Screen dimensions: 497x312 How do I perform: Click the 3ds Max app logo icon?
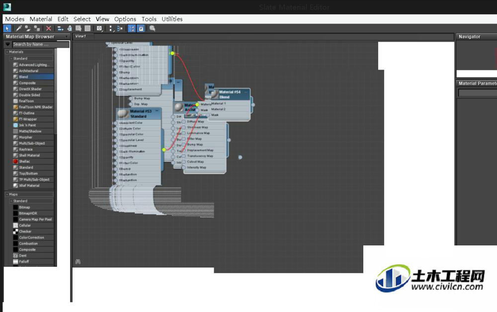(7, 7)
